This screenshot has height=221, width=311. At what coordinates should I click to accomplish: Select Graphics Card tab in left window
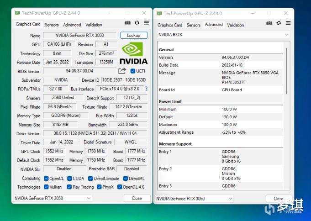(28, 24)
